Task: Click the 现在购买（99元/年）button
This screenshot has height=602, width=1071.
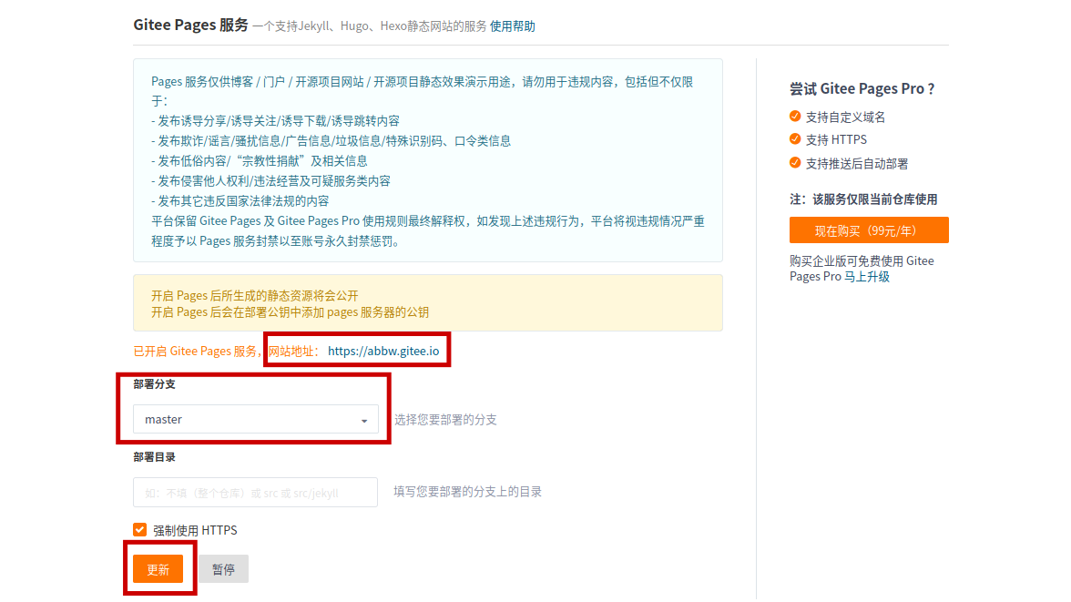Action: 869,230
